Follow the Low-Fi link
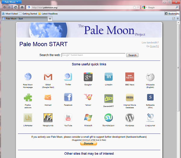The width and height of the screenshot is (181, 158). coord(154,46)
